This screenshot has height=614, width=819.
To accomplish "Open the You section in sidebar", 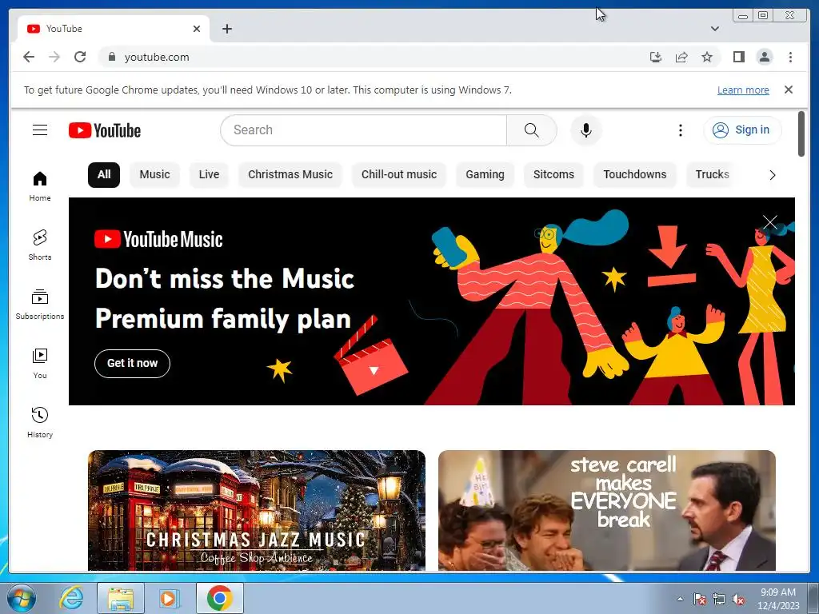I will (40, 364).
